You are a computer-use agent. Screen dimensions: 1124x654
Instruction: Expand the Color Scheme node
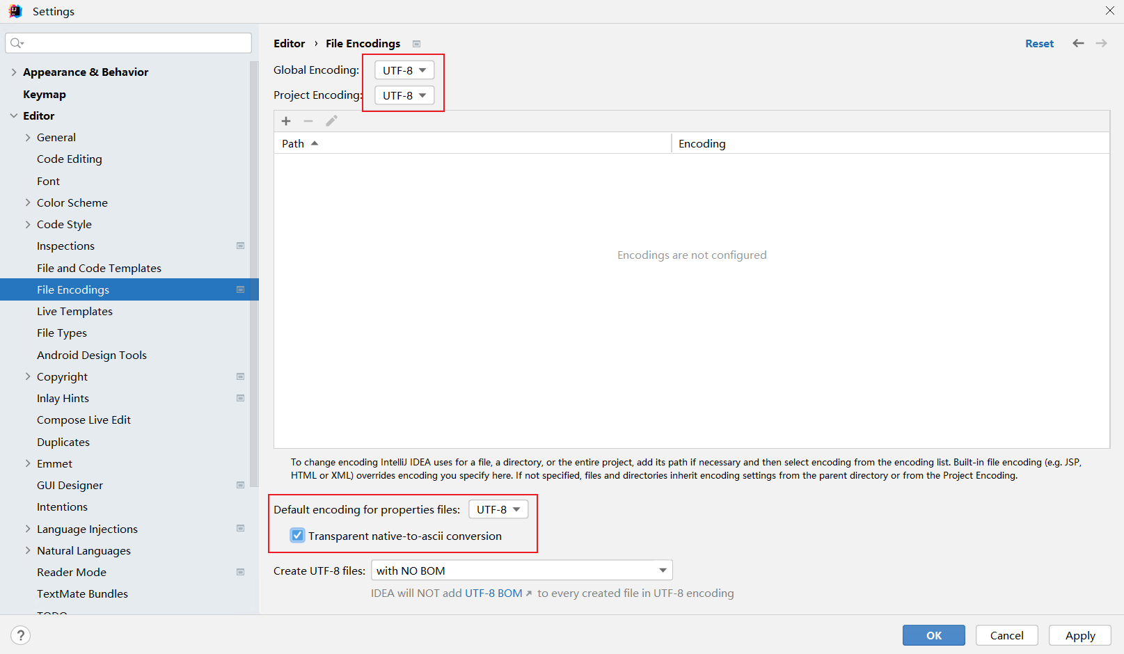(x=28, y=202)
